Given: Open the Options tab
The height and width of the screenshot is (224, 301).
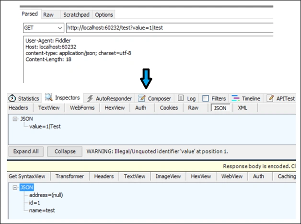Looking at the screenshot, I should pyautogui.click(x=104, y=14).
